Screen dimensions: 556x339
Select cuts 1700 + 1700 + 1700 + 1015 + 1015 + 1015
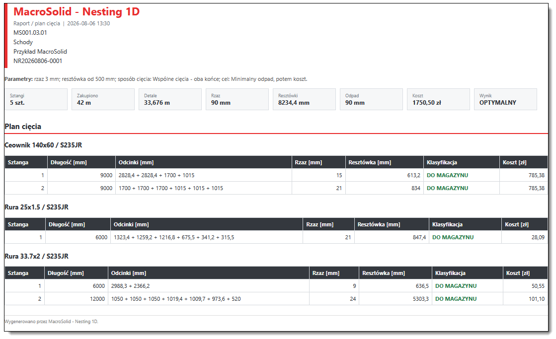pos(170,188)
